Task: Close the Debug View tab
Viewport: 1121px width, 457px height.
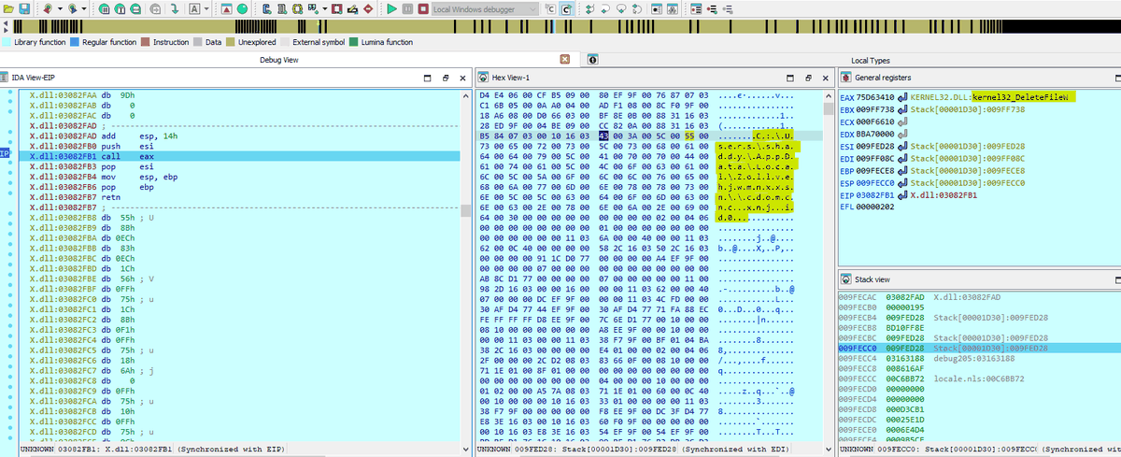Action: tap(564, 59)
